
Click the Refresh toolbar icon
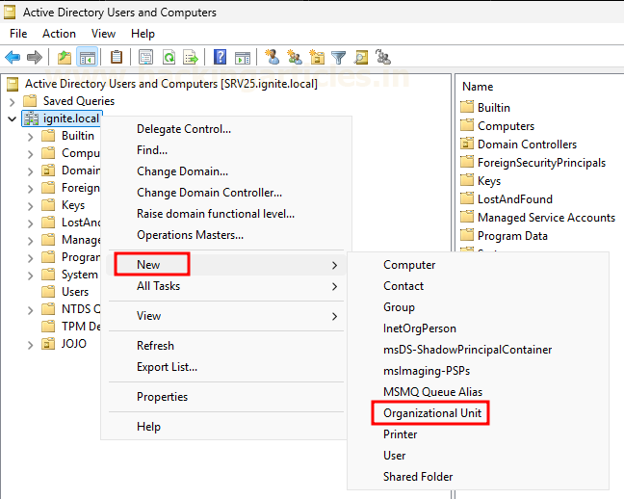coord(169,58)
